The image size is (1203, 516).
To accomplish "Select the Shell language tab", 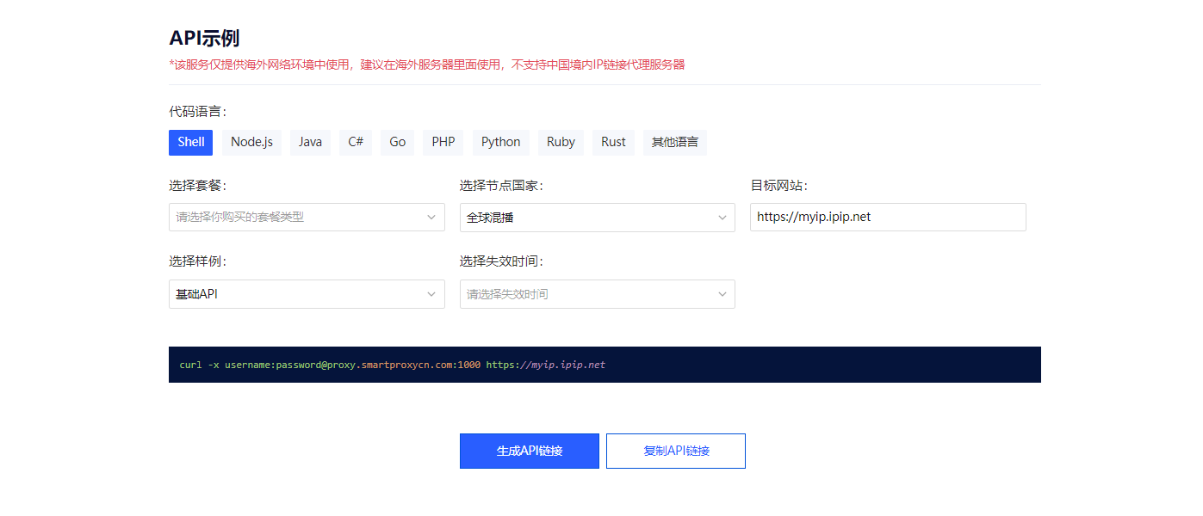I will (x=190, y=142).
